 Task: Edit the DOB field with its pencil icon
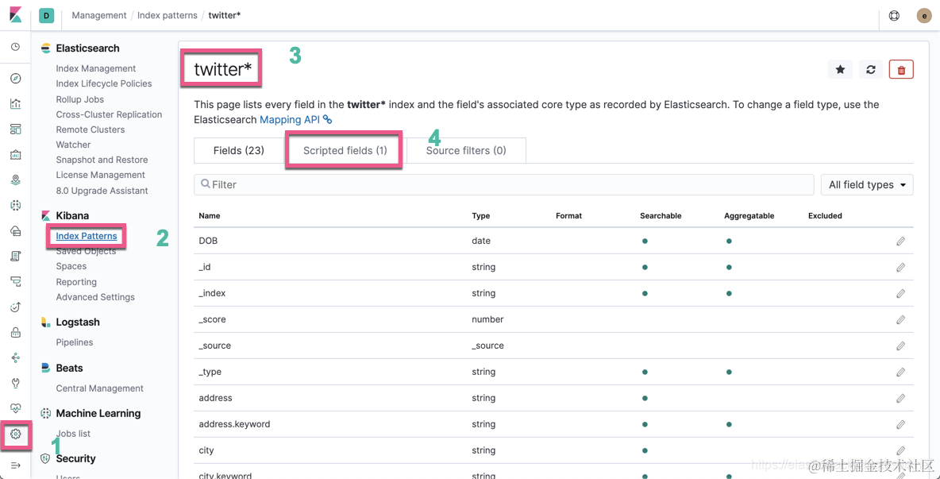900,241
